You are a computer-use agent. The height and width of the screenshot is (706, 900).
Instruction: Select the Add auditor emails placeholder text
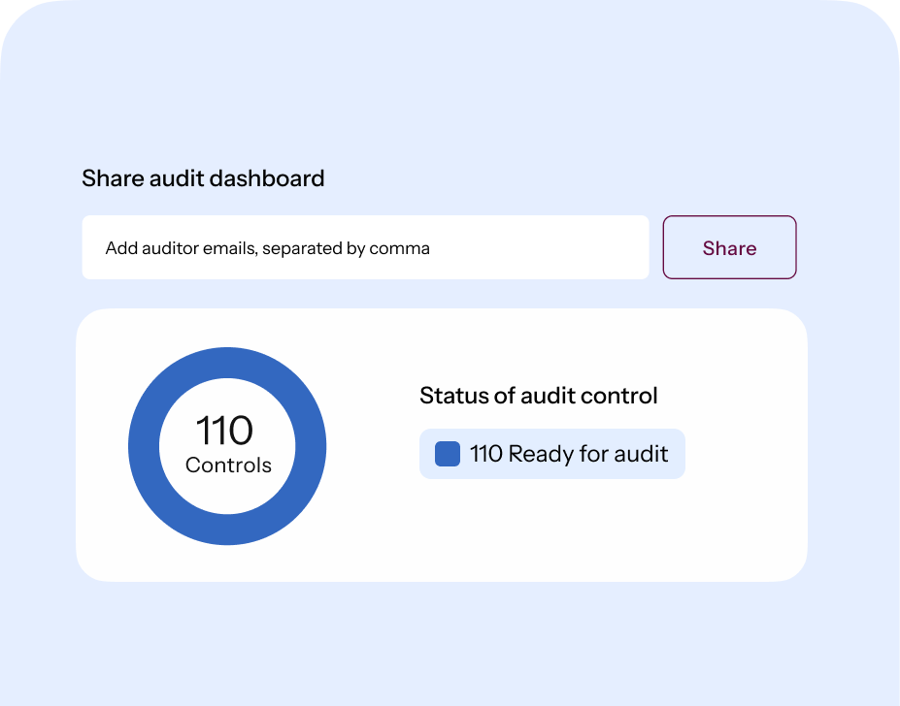point(267,247)
